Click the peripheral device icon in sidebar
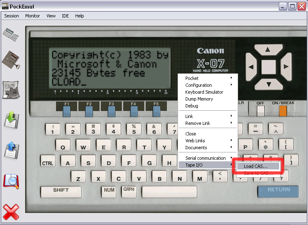The width and height of the screenshot is (308, 225). pos(11,60)
